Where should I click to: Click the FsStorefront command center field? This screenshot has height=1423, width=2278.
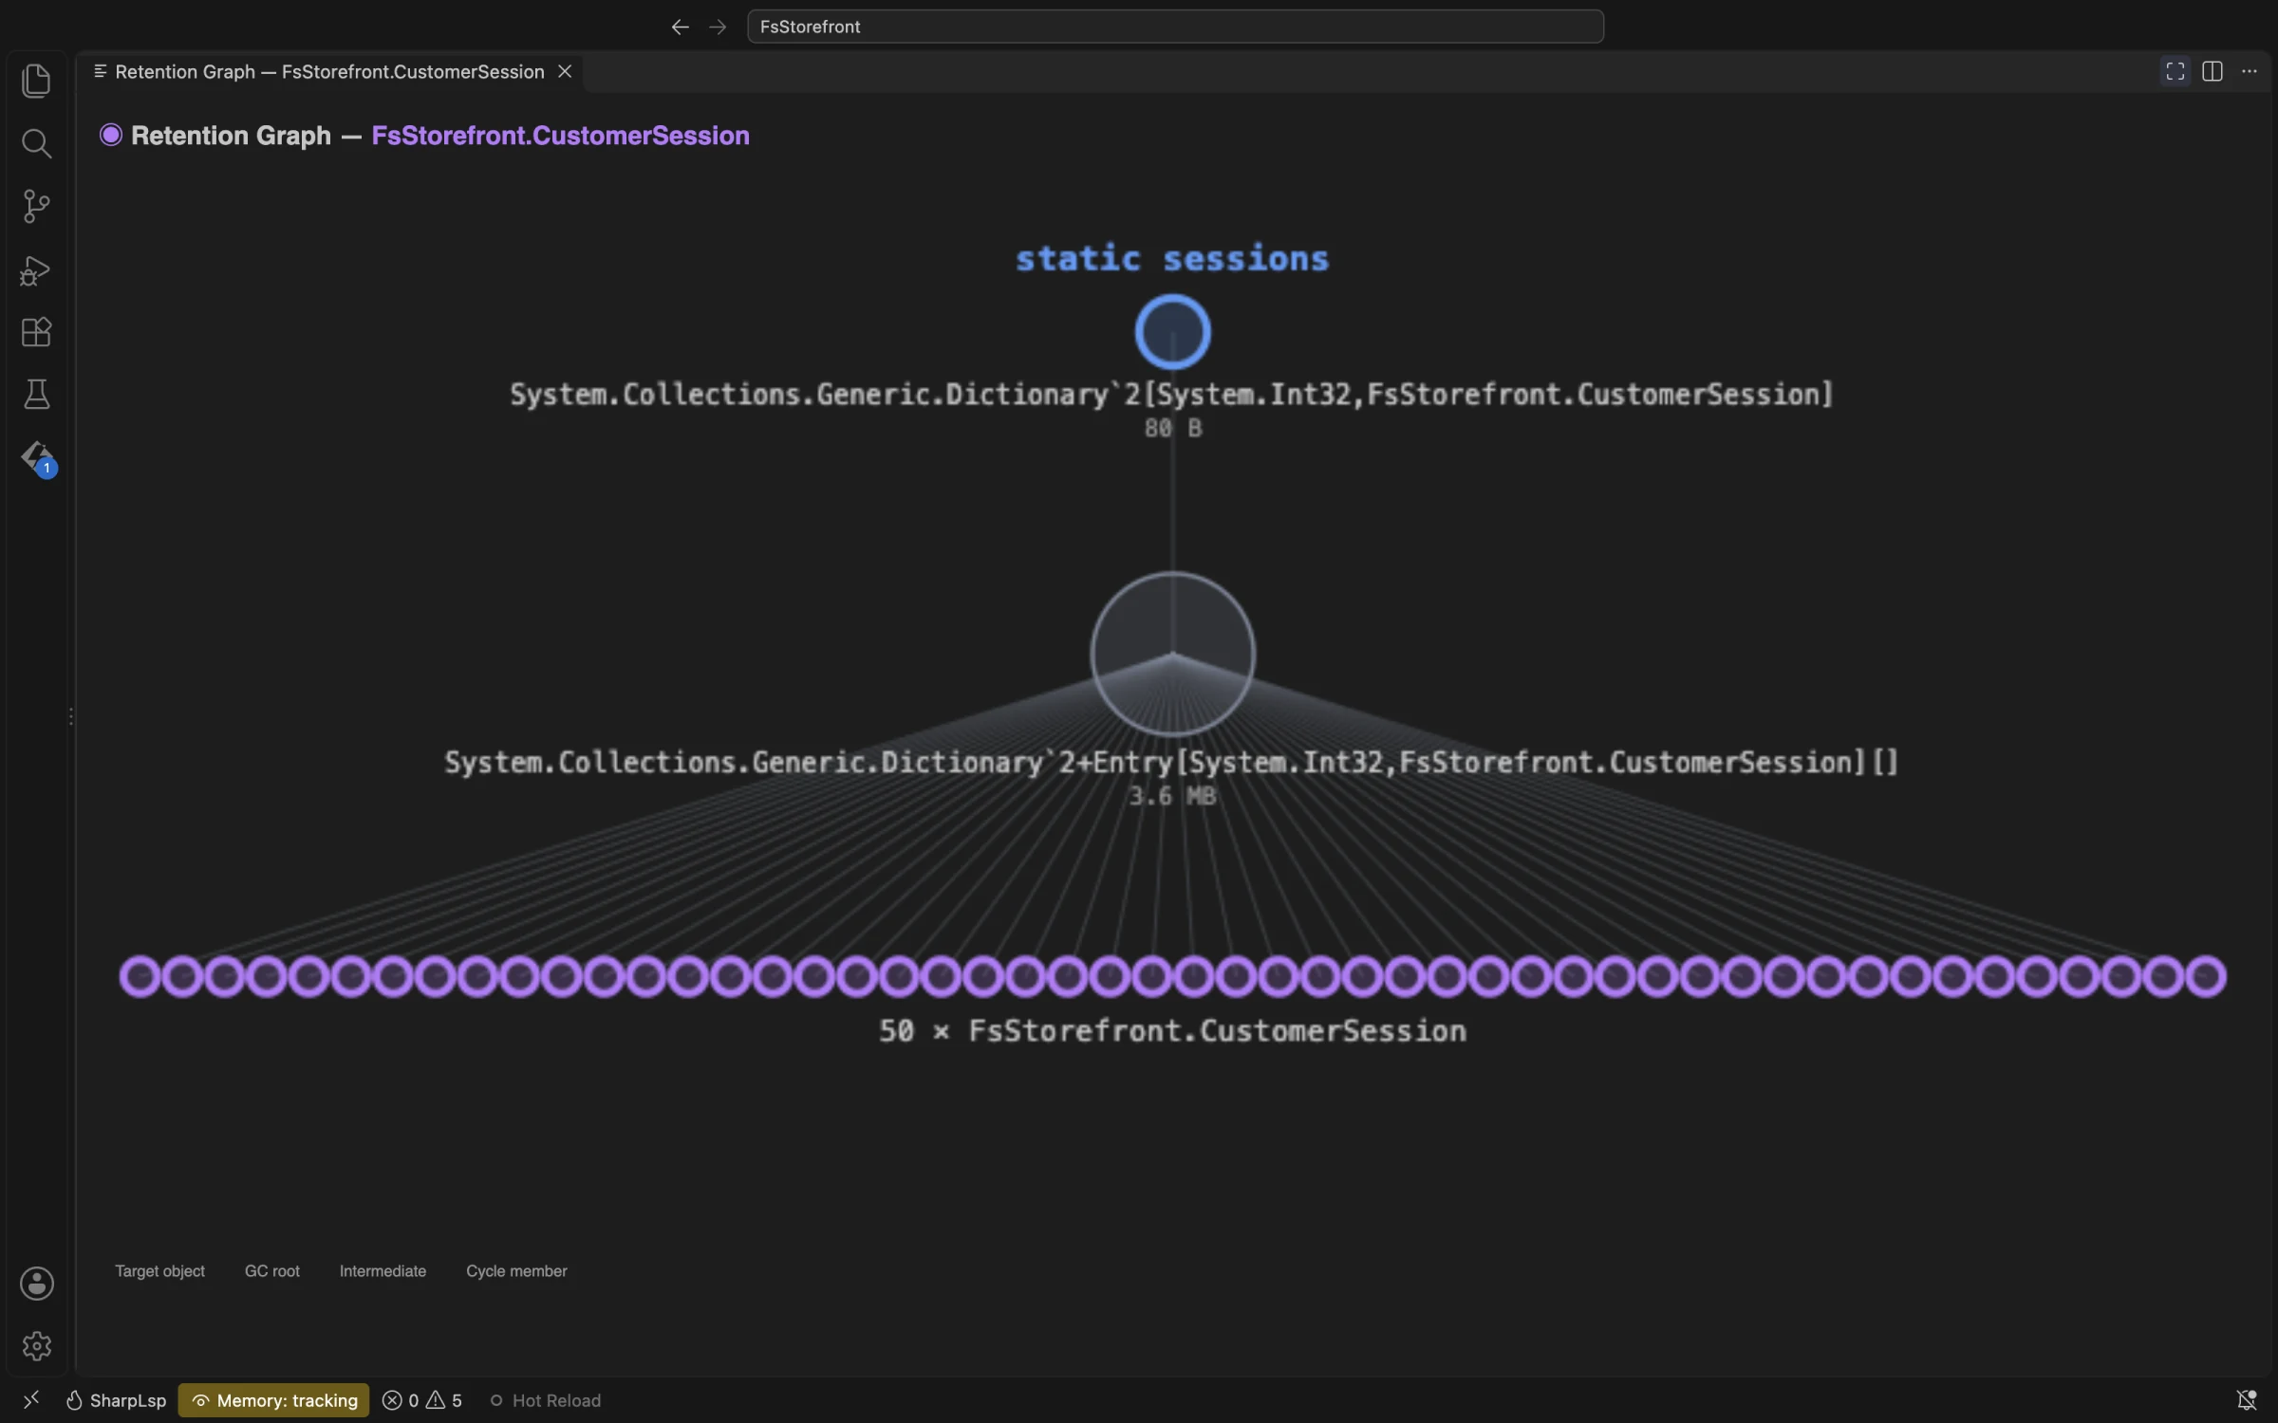coord(1175,27)
